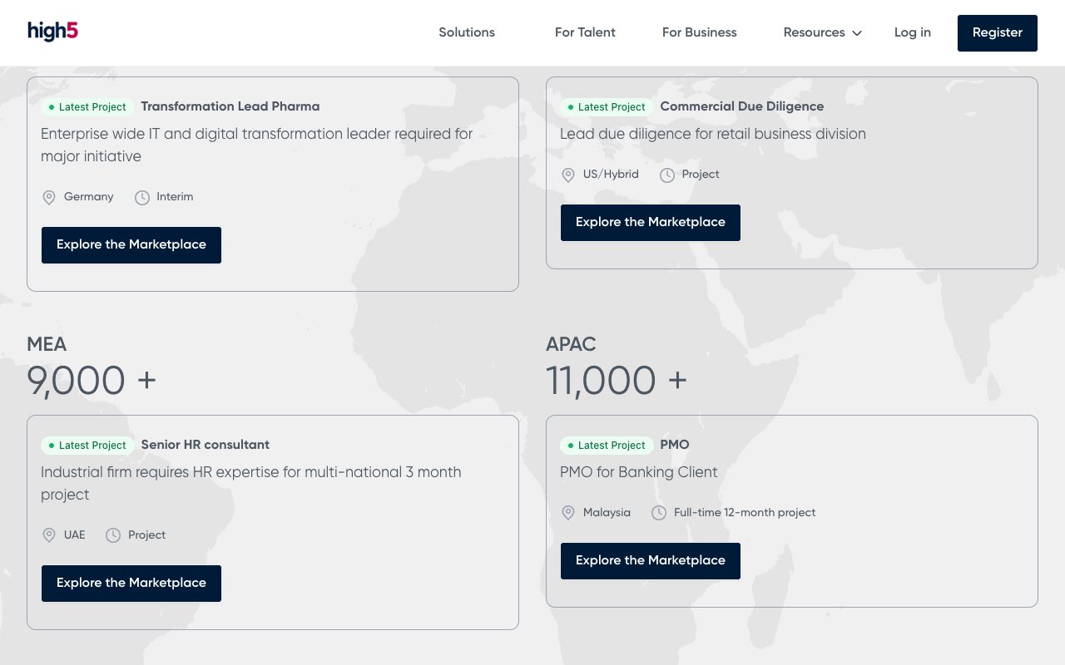
Task: Click the 11,000 + figure
Action: click(x=617, y=382)
